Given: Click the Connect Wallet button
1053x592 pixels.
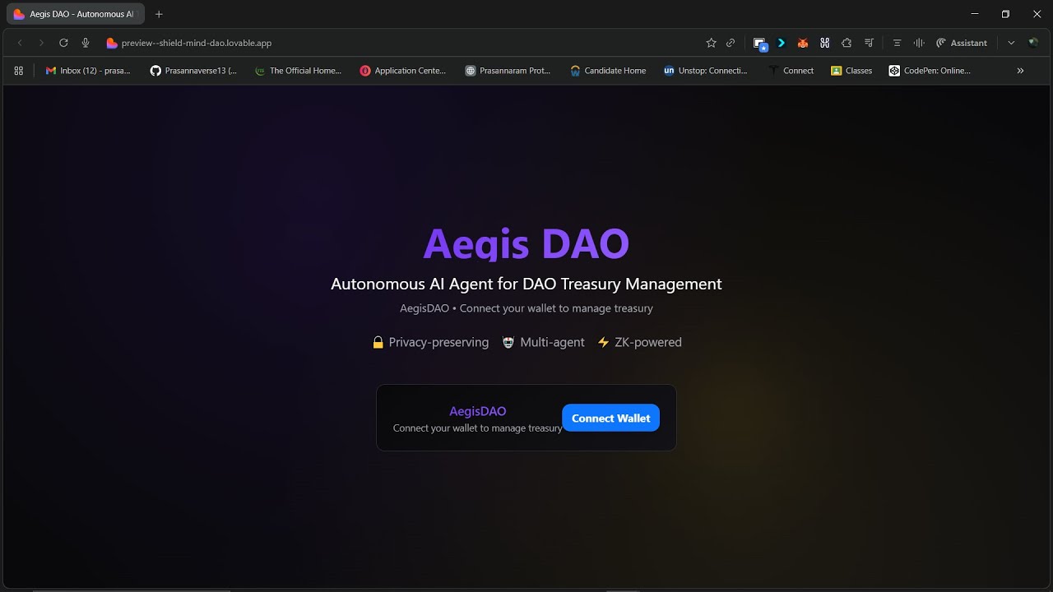Looking at the screenshot, I should pos(610,418).
